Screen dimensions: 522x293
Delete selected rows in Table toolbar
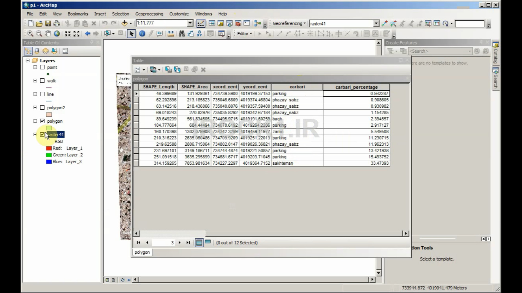pyautogui.click(x=203, y=70)
